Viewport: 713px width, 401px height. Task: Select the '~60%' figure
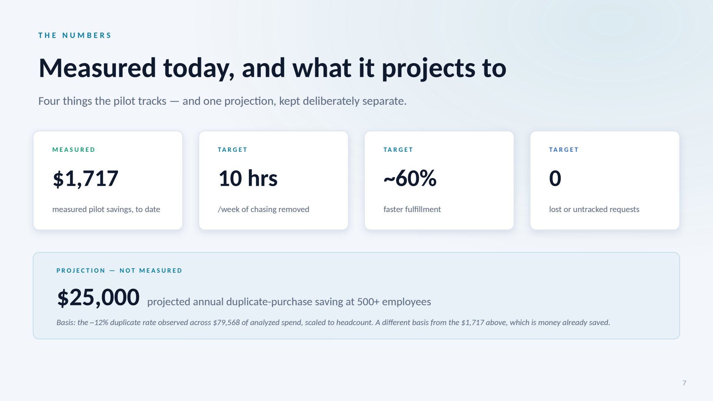pos(410,179)
